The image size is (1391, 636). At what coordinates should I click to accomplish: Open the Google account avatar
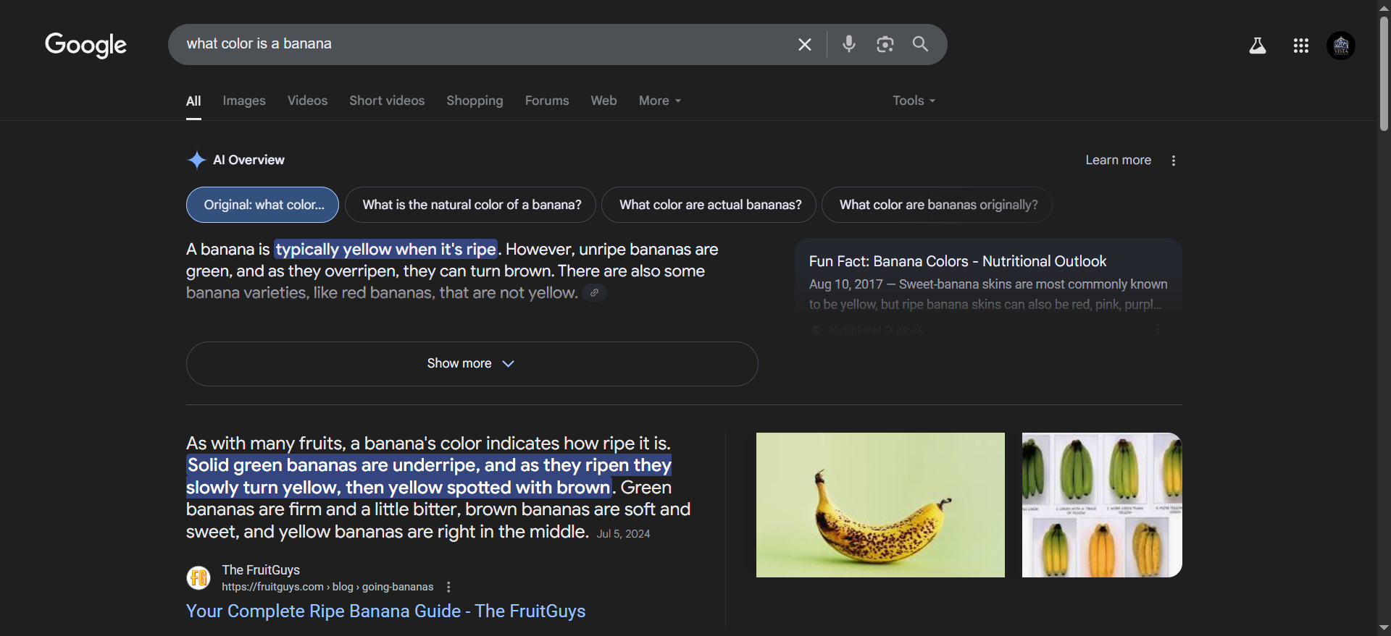pyautogui.click(x=1341, y=46)
